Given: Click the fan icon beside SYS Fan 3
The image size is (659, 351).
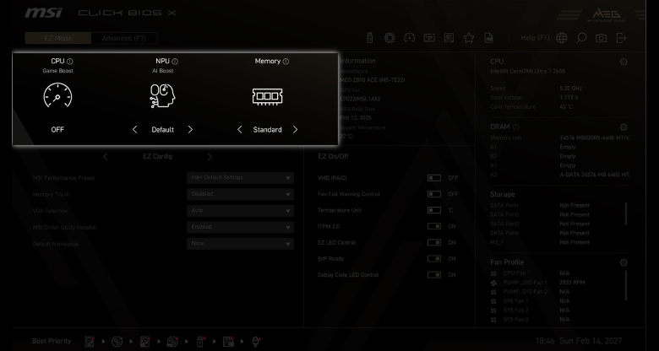Looking at the screenshot, I should (x=493, y=320).
